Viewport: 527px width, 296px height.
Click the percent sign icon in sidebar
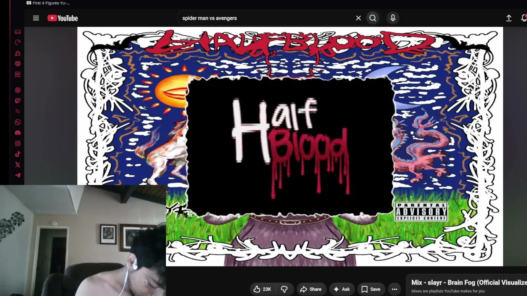(x=18, y=111)
